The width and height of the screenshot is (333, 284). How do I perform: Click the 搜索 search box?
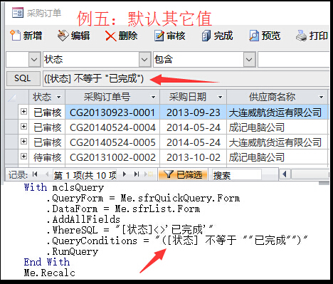tap(237, 175)
